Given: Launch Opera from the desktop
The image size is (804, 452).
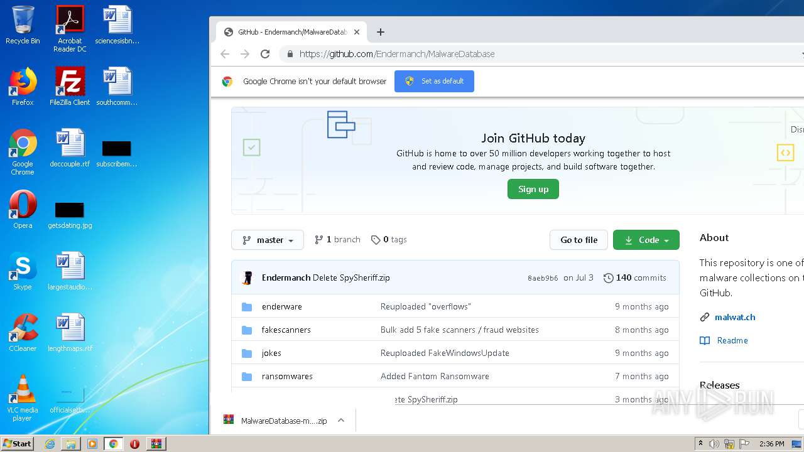Looking at the screenshot, I should [23, 210].
